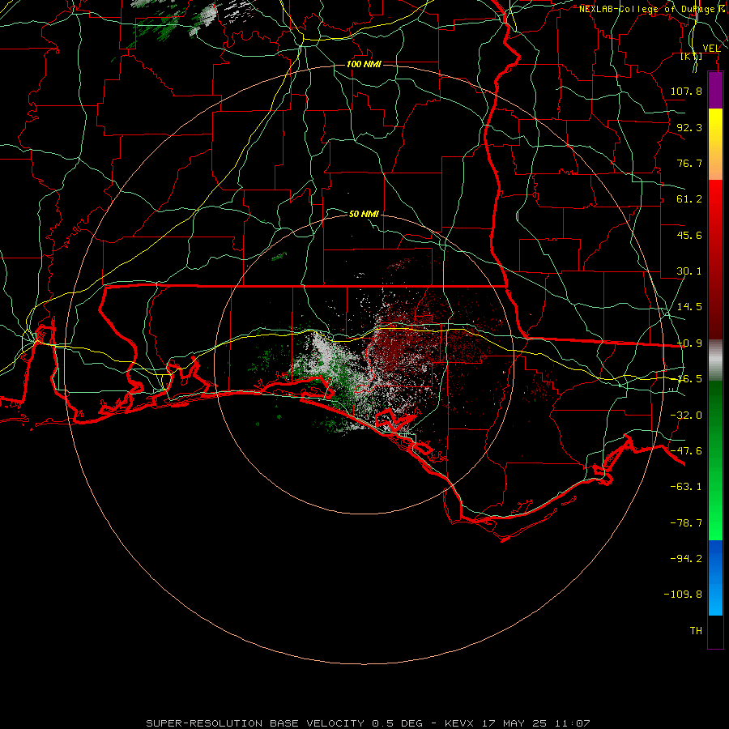Pick the yellow segment of the velocity color bar
Viewport: 729px width, 729px height.
click(715, 144)
